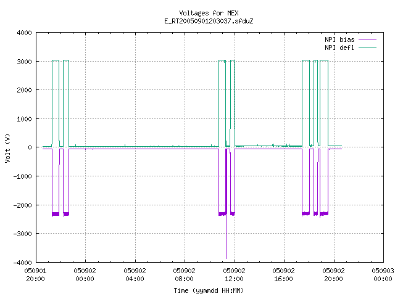395x296 pixels.
Task: Click the y-axis tick value -1000
Action: (x=23, y=176)
